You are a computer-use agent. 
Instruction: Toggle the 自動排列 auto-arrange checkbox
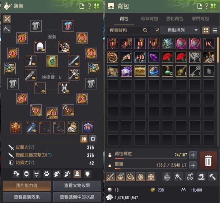point(157,30)
